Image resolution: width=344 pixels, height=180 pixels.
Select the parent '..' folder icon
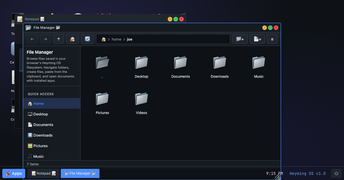tap(102, 62)
